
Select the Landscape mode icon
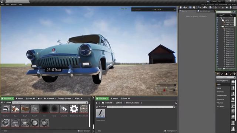[x=226, y=74]
